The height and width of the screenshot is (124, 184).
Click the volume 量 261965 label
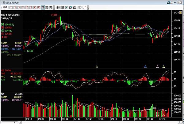pos(12,94)
